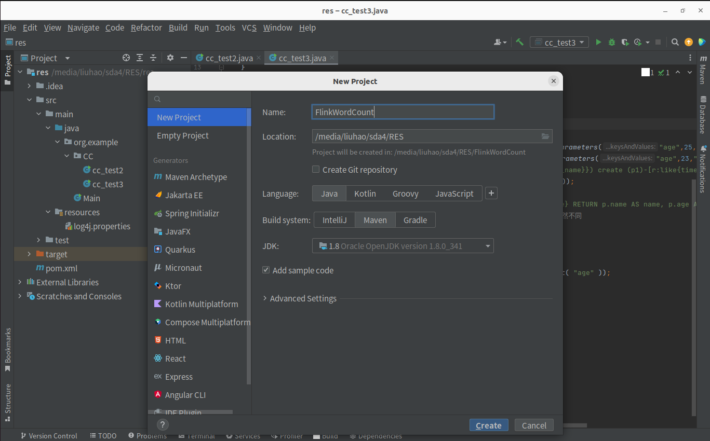Open the Database tool window
The image size is (710, 441).
coord(703,114)
